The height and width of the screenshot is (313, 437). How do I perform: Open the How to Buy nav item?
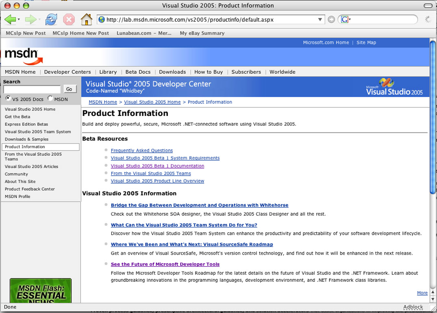(209, 72)
